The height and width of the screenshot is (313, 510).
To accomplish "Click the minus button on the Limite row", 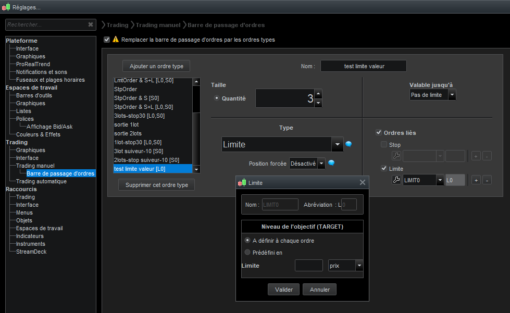I will 487,180.
